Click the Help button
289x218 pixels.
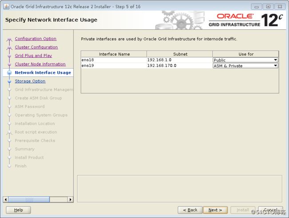coord(18,210)
